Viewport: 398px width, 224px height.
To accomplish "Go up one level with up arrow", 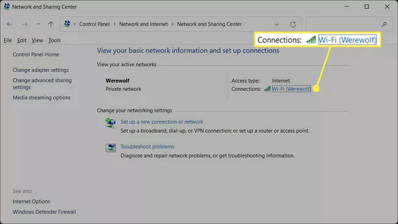I will (51, 24).
